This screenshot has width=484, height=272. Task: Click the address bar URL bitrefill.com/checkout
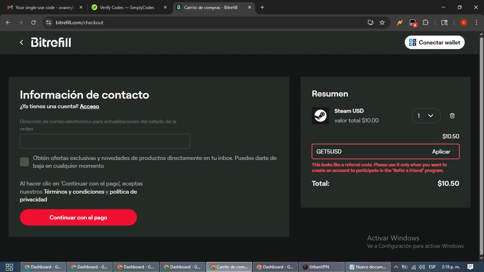point(79,23)
